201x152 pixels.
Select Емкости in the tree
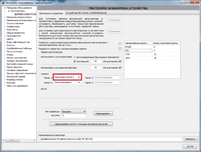tap(11, 45)
